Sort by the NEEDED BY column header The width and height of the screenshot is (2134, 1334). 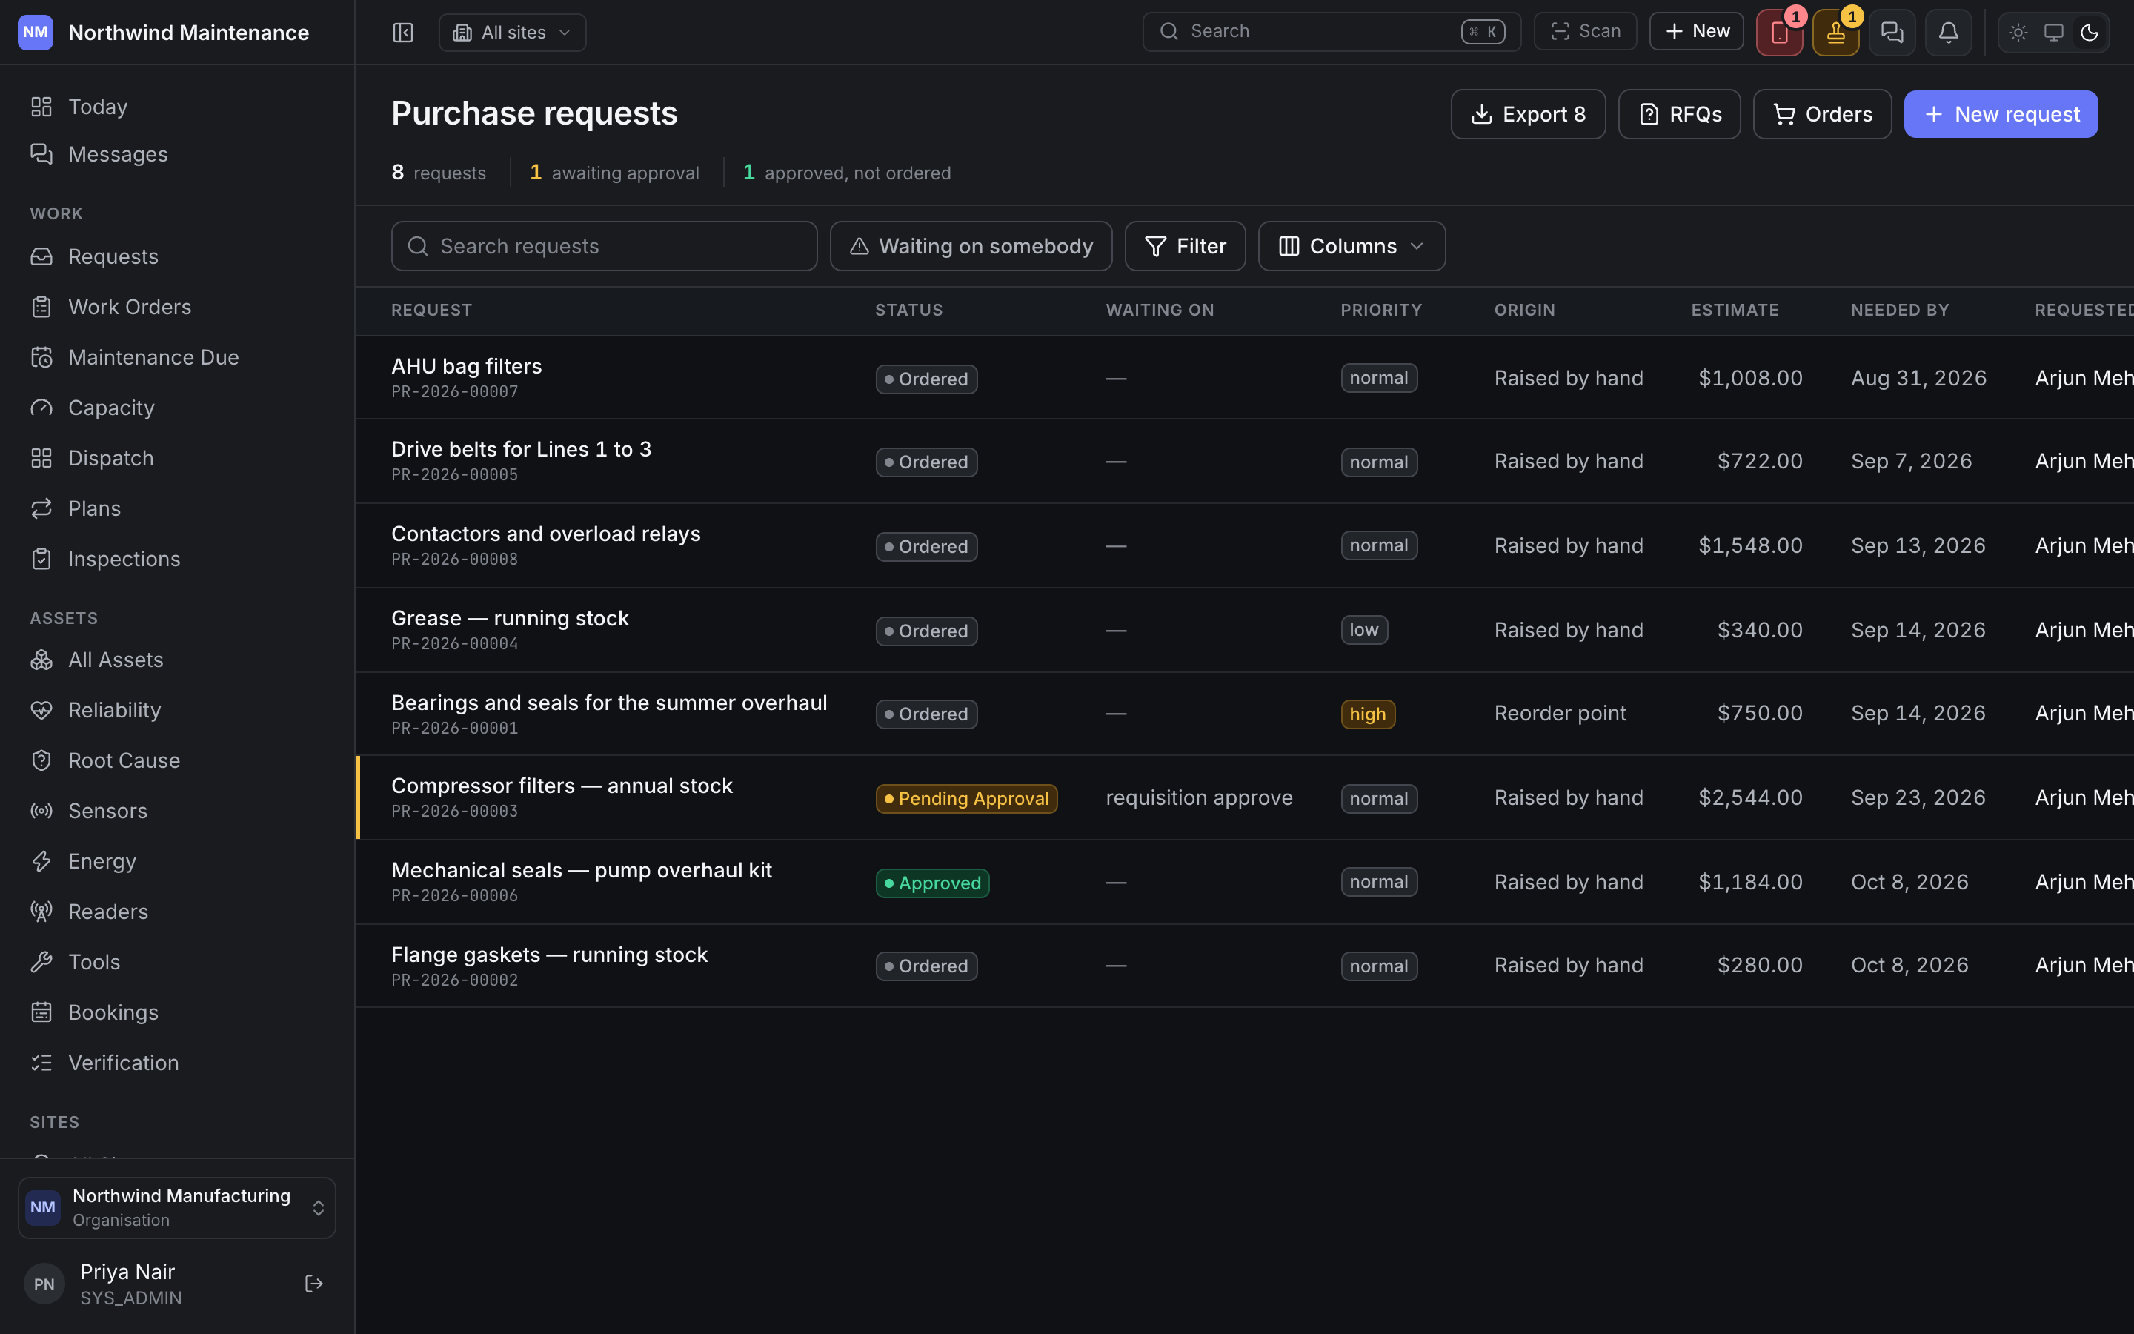[x=1899, y=310]
